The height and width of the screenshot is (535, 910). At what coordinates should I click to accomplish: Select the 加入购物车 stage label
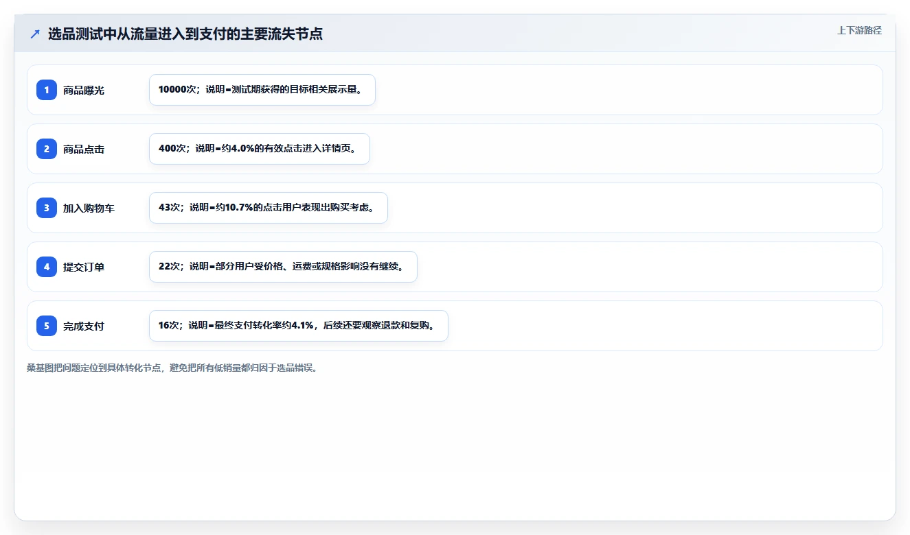pyautogui.click(x=89, y=208)
